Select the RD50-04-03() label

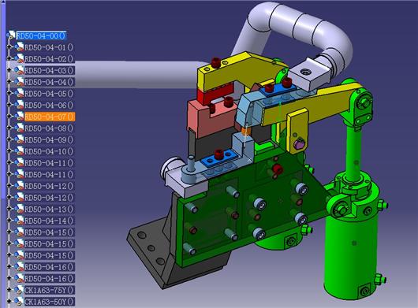tap(49, 70)
